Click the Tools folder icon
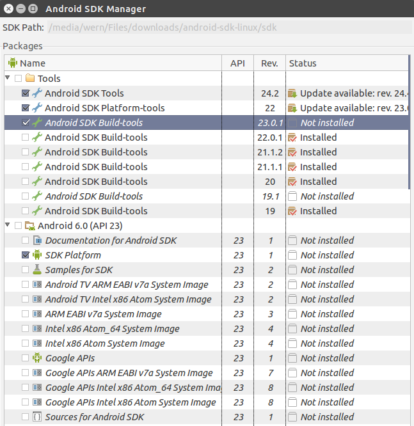This screenshot has height=426, width=414. click(29, 79)
